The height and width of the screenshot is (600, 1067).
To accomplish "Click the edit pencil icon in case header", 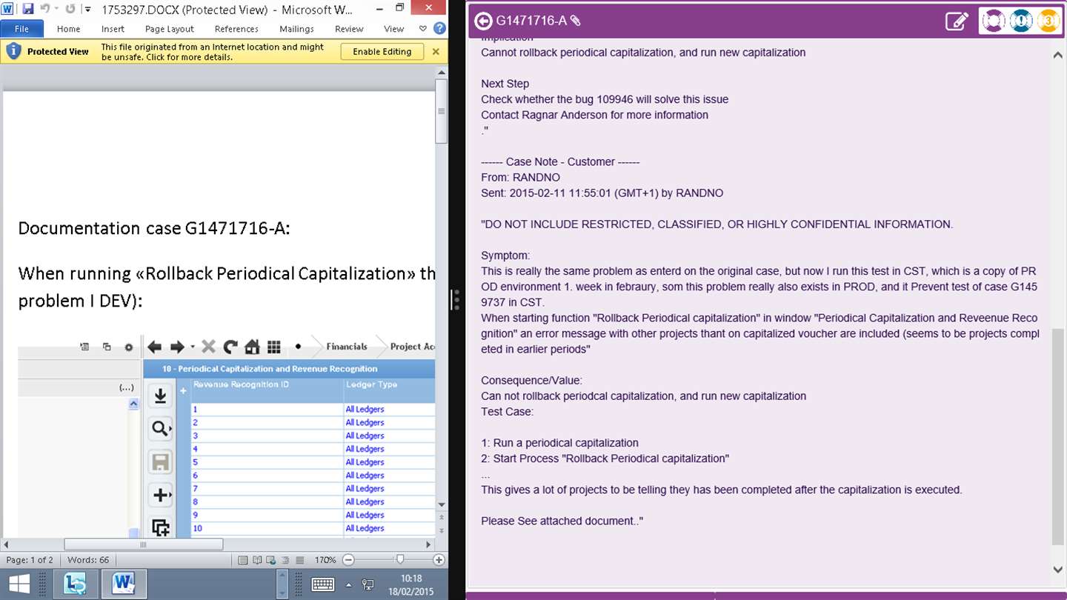I will [957, 21].
